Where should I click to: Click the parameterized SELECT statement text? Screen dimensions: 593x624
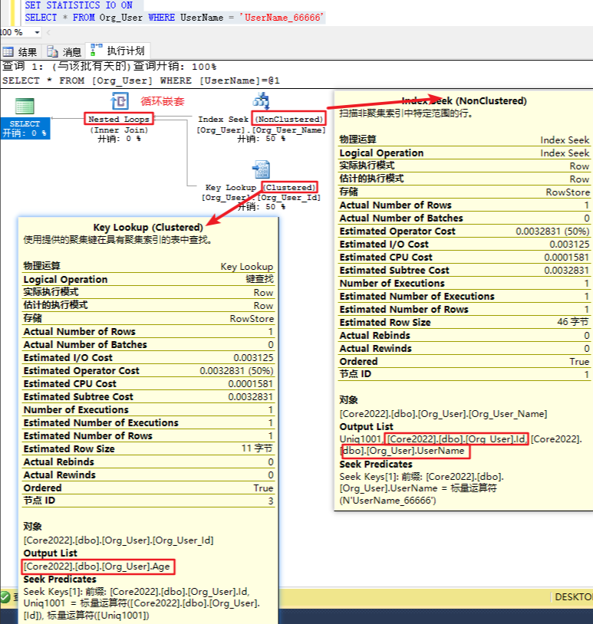[141, 80]
